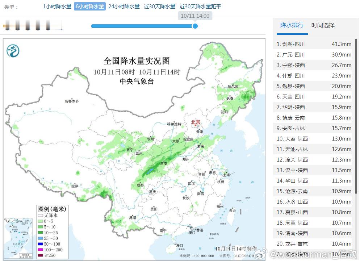
Task: Click the ≥250 legend swatch
Action: click(41, 255)
